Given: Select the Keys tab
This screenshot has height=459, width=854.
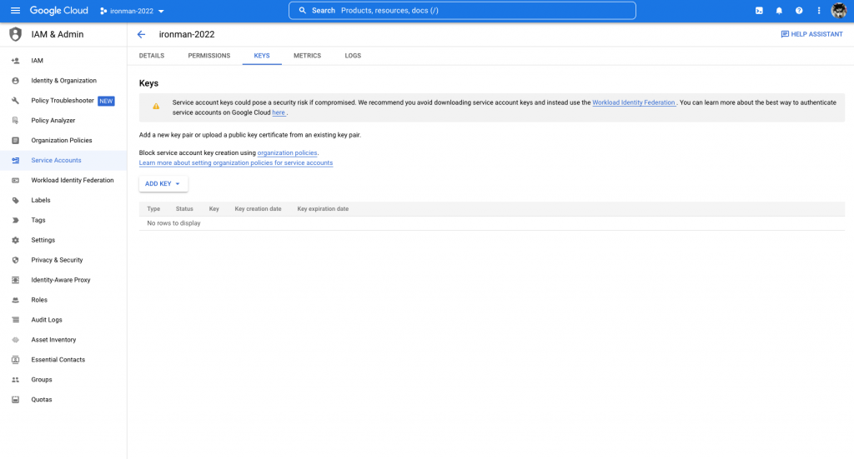Looking at the screenshot, I should point(261,56).
